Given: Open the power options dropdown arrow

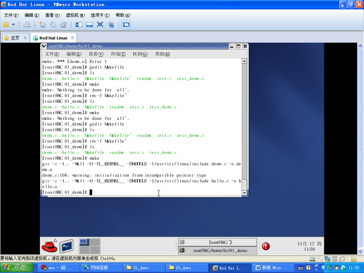Looking at the screenshot, I should [13, 25].
